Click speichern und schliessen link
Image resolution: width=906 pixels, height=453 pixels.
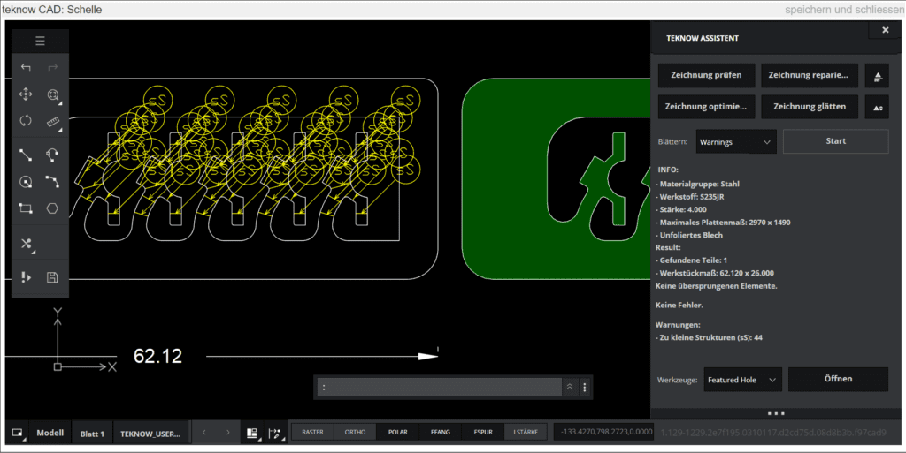[844, 10]
